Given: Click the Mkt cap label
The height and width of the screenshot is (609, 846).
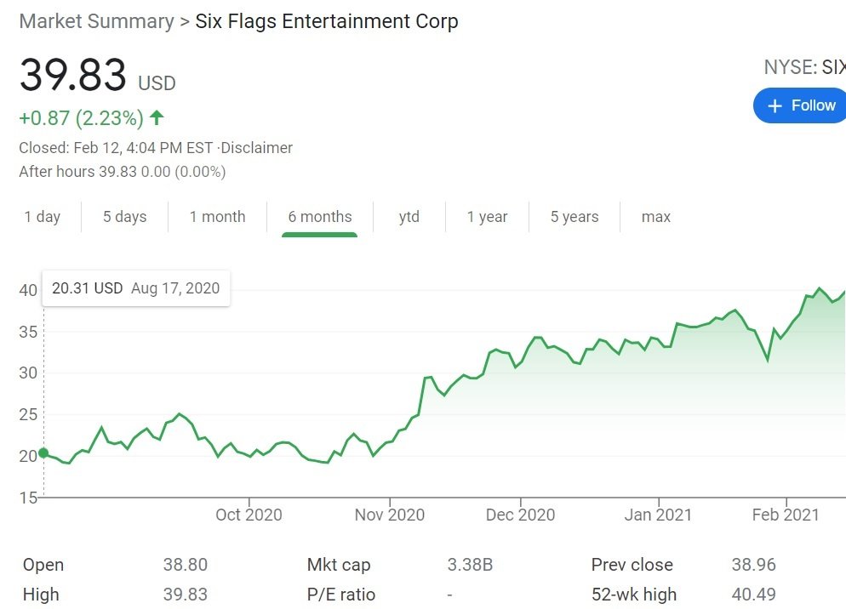Looking at the screenshot, I should pos(339,565).
